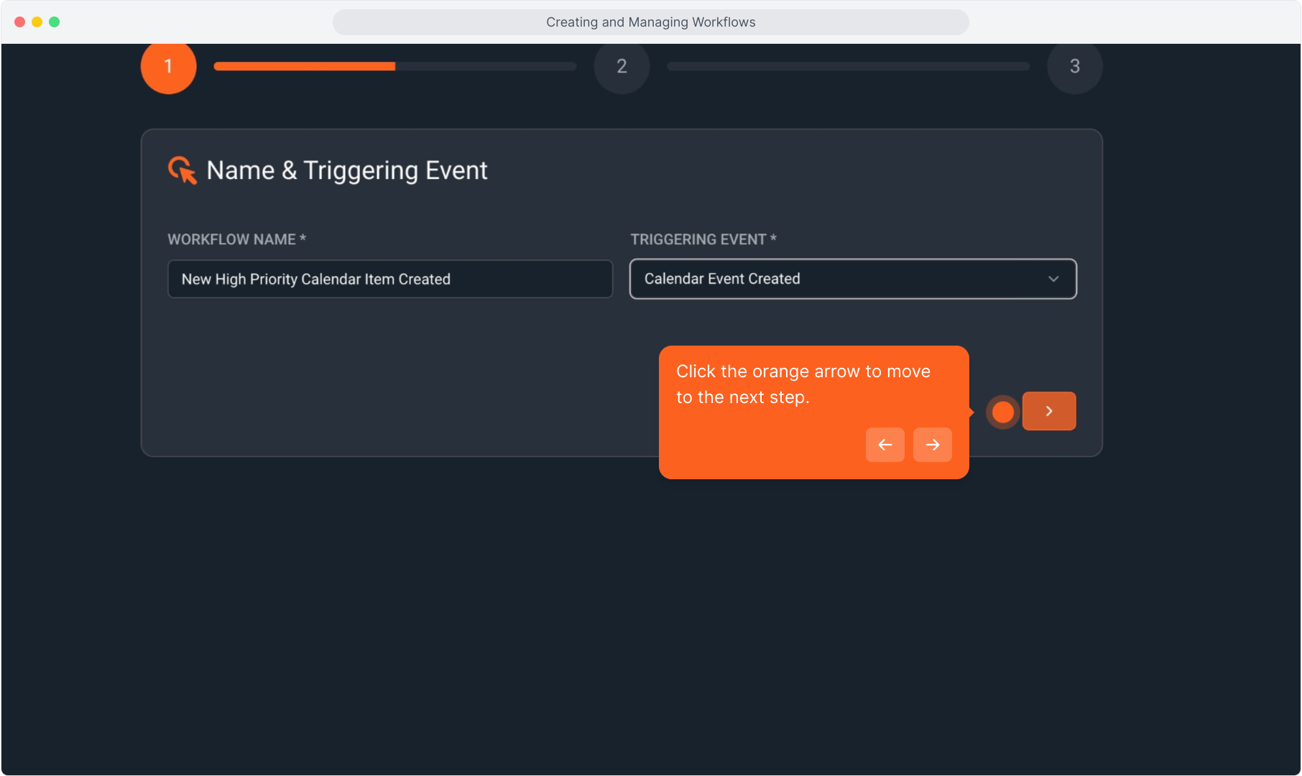The width and height of the screenshot is (1302, 776).
Task: Click the progress bar between steps 2 and 3
Action: click(x=848, y=66)
